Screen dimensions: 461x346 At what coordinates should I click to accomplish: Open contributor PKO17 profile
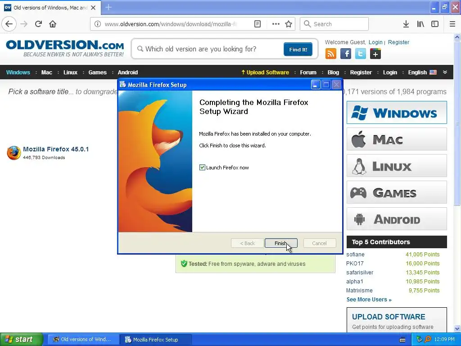355,263
